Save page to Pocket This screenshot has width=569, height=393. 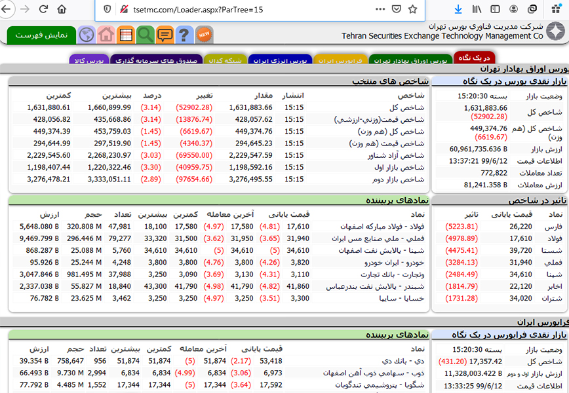pyautogui.click(x=397, y=9)
